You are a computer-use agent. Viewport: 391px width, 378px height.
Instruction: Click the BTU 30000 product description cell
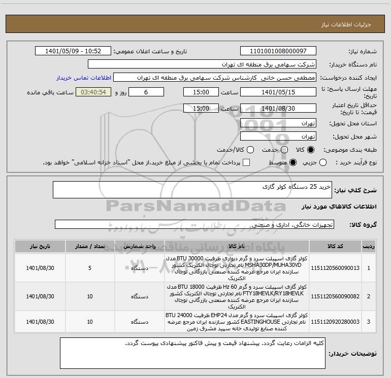[x=237, y=268]
